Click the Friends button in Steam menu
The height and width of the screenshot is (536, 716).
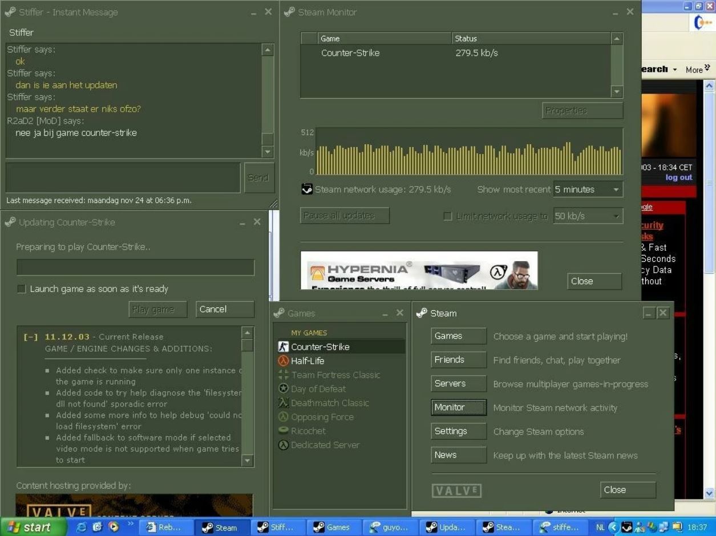pyautogui.click(x=458, y=360)
